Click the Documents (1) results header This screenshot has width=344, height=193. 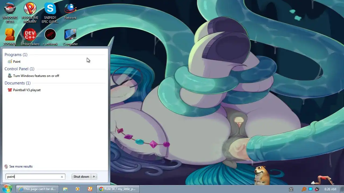pyautogui.click(x=17, y=83)
